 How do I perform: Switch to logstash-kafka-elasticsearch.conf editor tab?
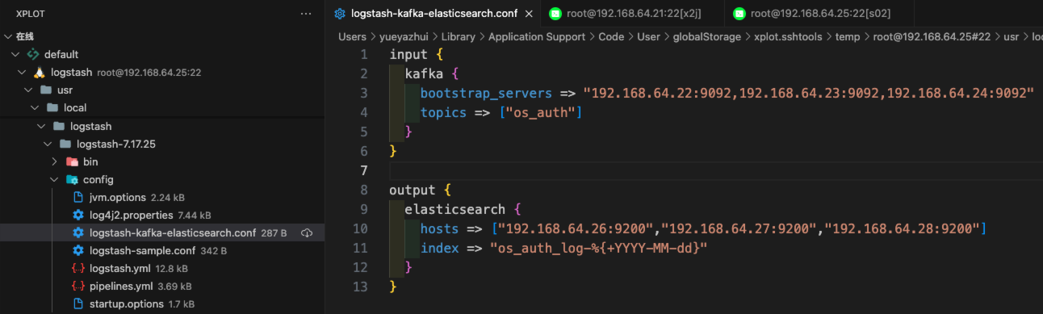click(x=434, y=14)
